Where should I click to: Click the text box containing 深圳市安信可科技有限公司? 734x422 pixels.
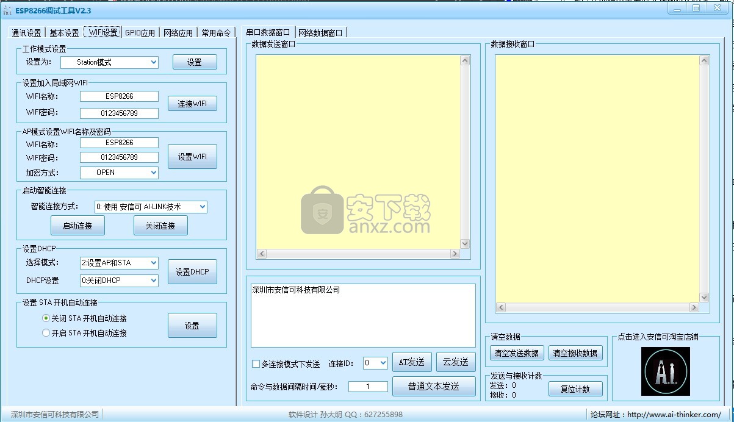tap(363, 315)
